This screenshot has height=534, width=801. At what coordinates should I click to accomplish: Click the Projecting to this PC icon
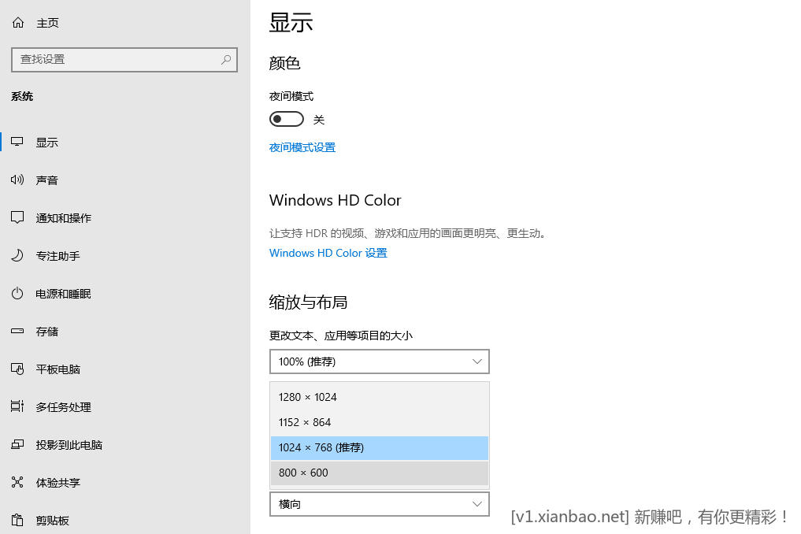click(x=17, y=444)
